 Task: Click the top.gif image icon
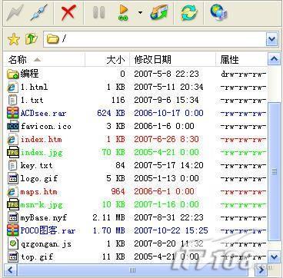[x=13, y=256]
